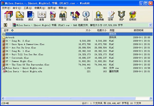Click the horizontal scrollbar thumb
Image resolution: width=154 pixels, height=106 pixels.
(70, 98)
